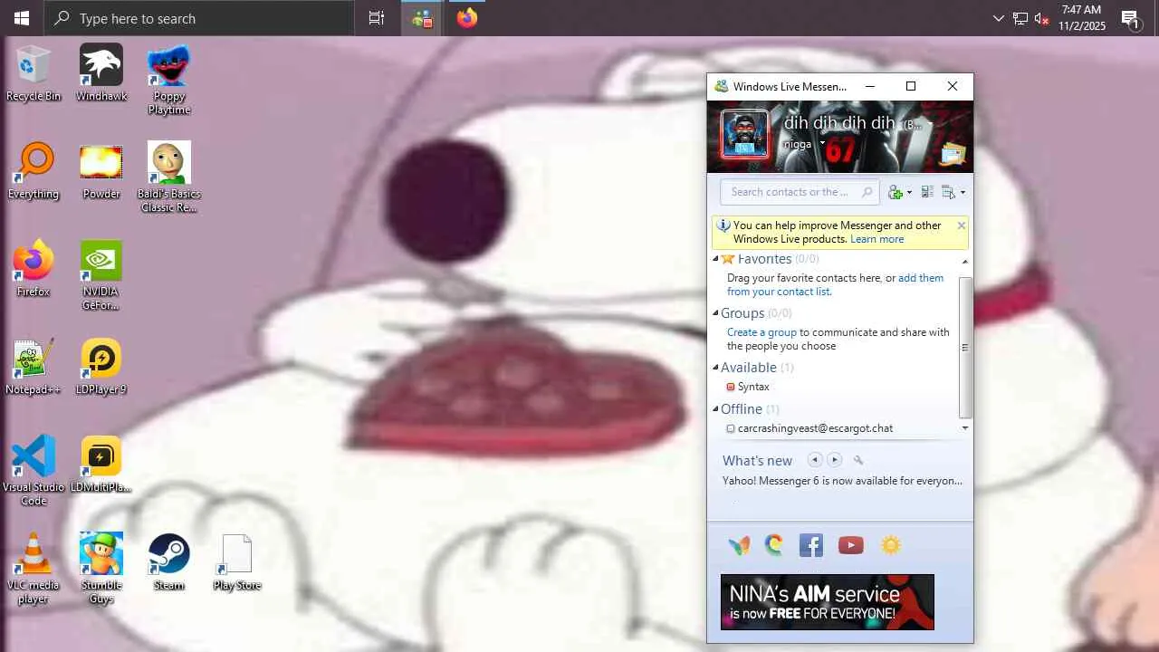Screen dimensions: 1159x652
Task: Select the LDPlayer 9 desktop shortcut
Action: pos(101,368)
